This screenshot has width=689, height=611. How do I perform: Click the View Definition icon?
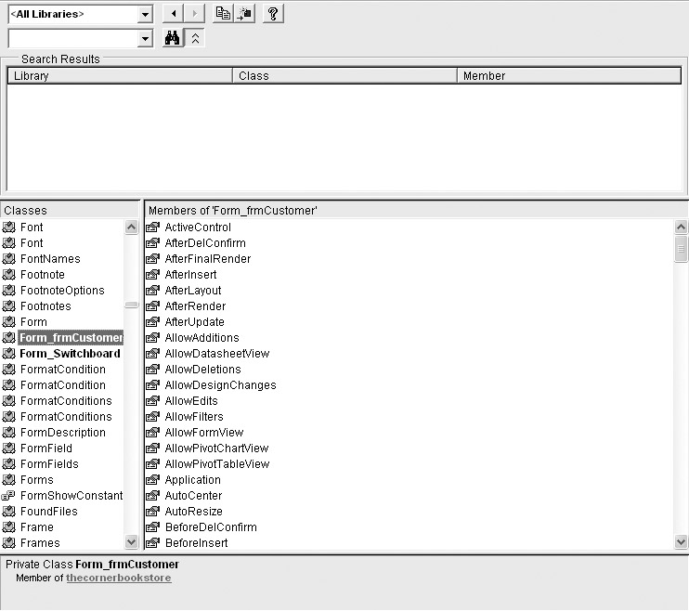click(x=244, y=14)
